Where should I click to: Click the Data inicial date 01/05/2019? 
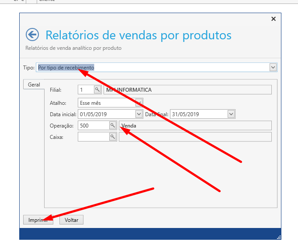click(x=106, y=114)
